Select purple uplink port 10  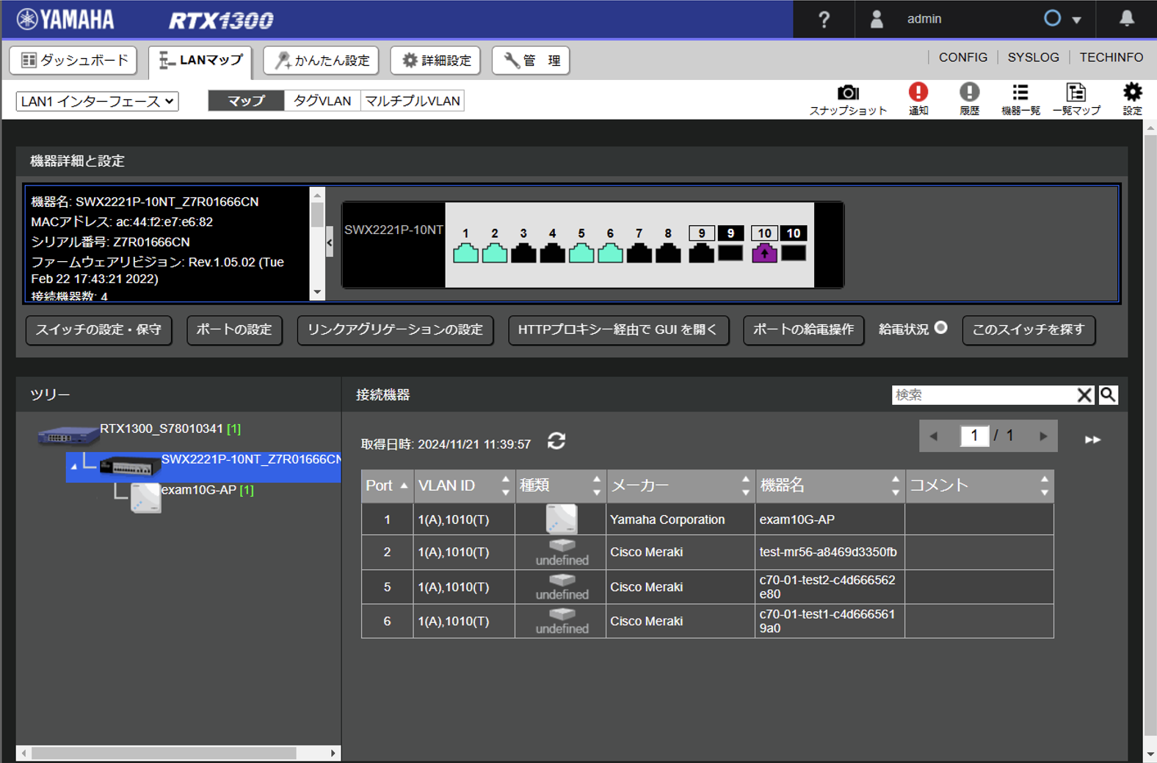(764, 253)
